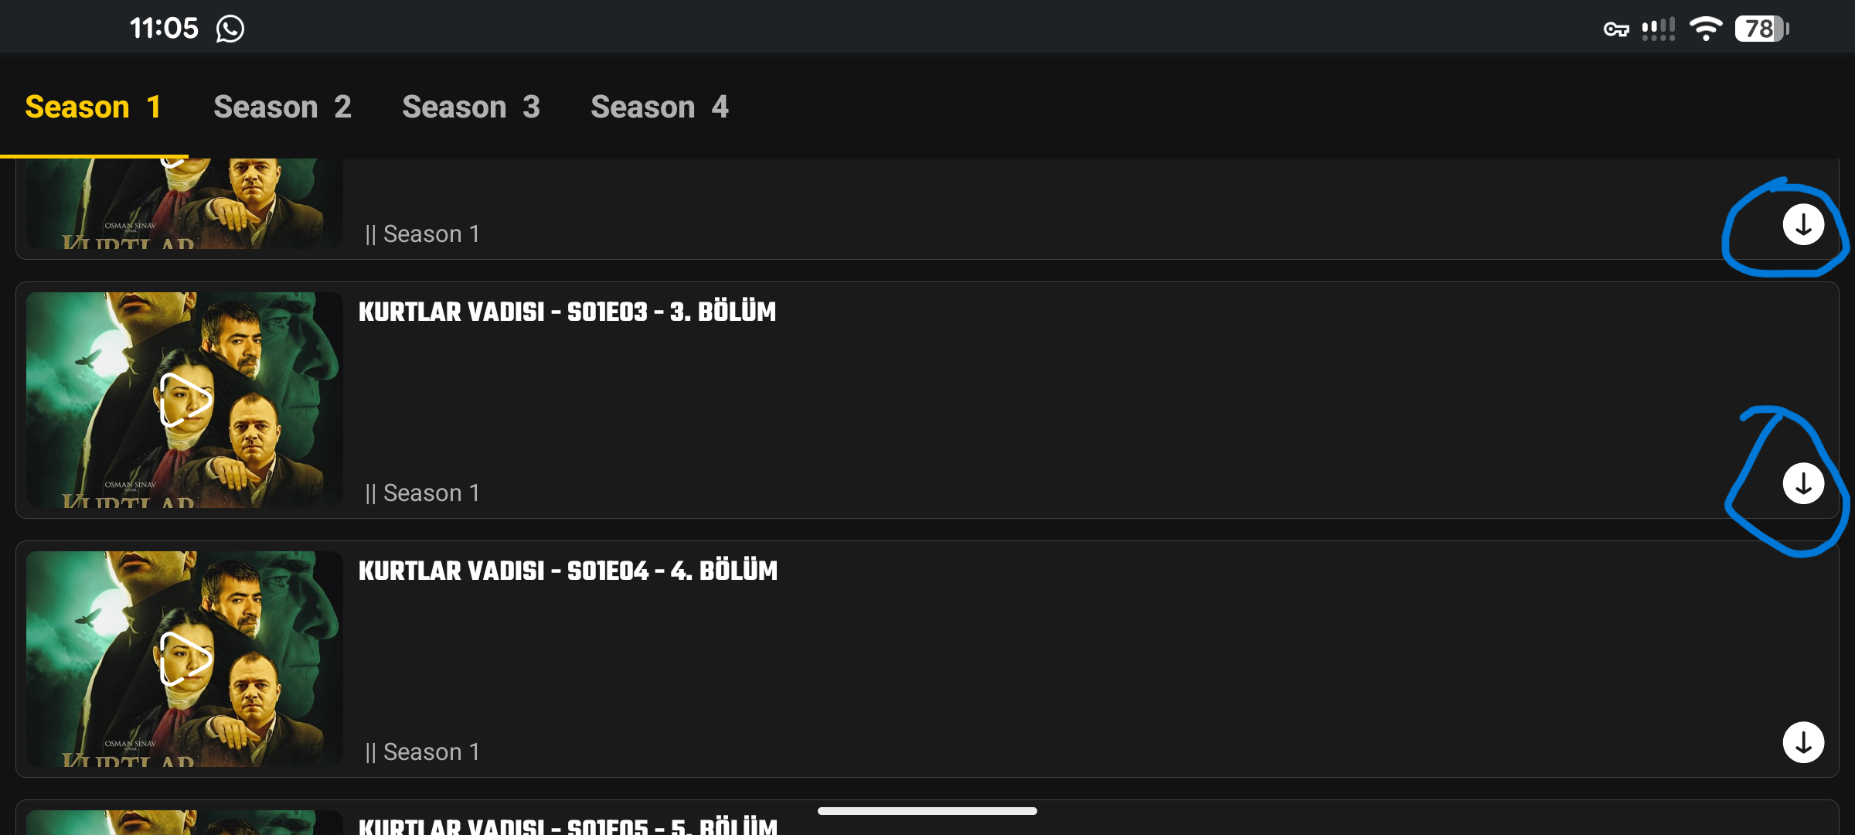Switch to the Season 4 tab

click(659, 107)
